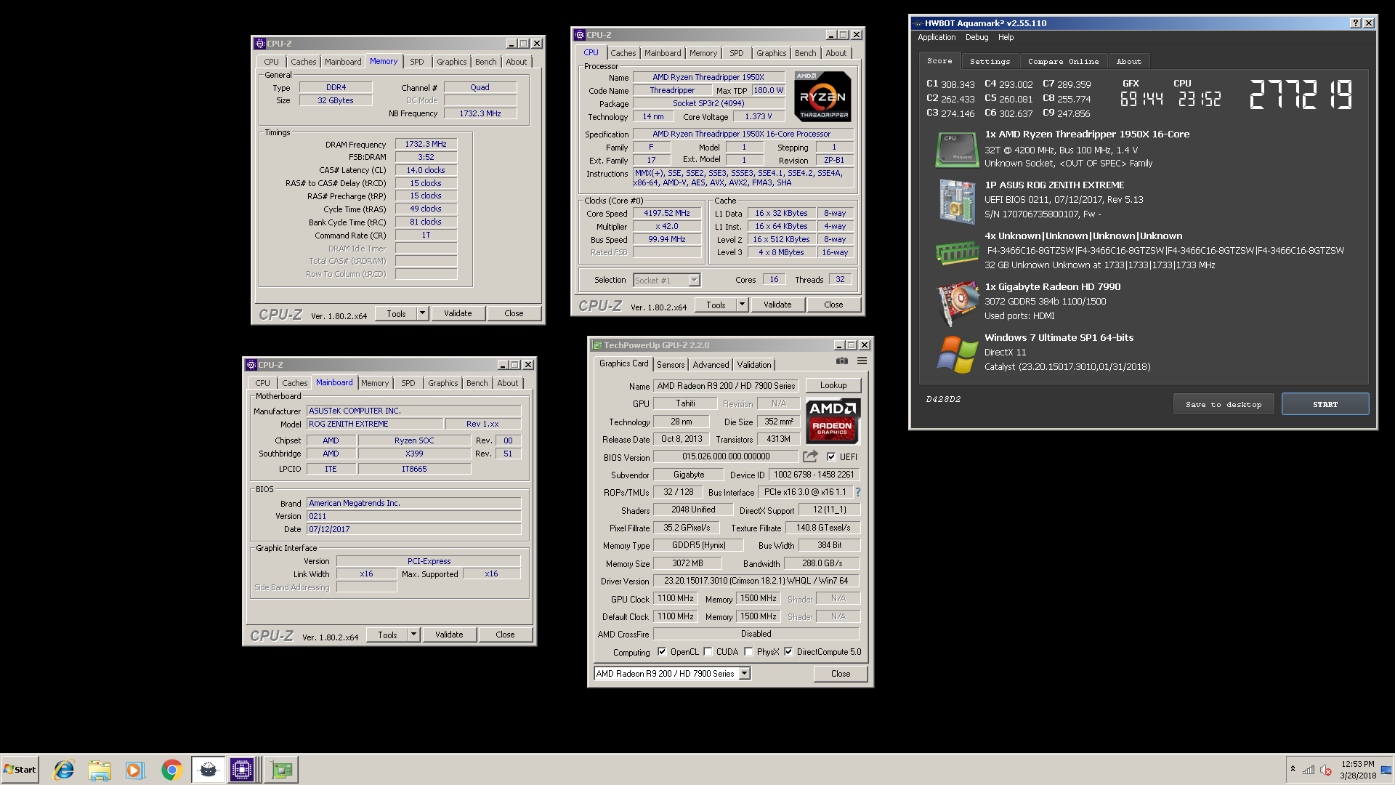Open Tools dropdown arrow in CPU-Z Memory window
1395x785 pixels.
pyautogui.click(x=423, y=313)
